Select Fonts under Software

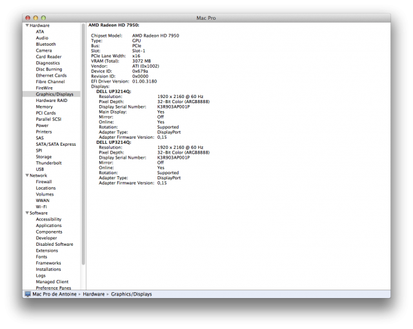[x=41, y=257]
